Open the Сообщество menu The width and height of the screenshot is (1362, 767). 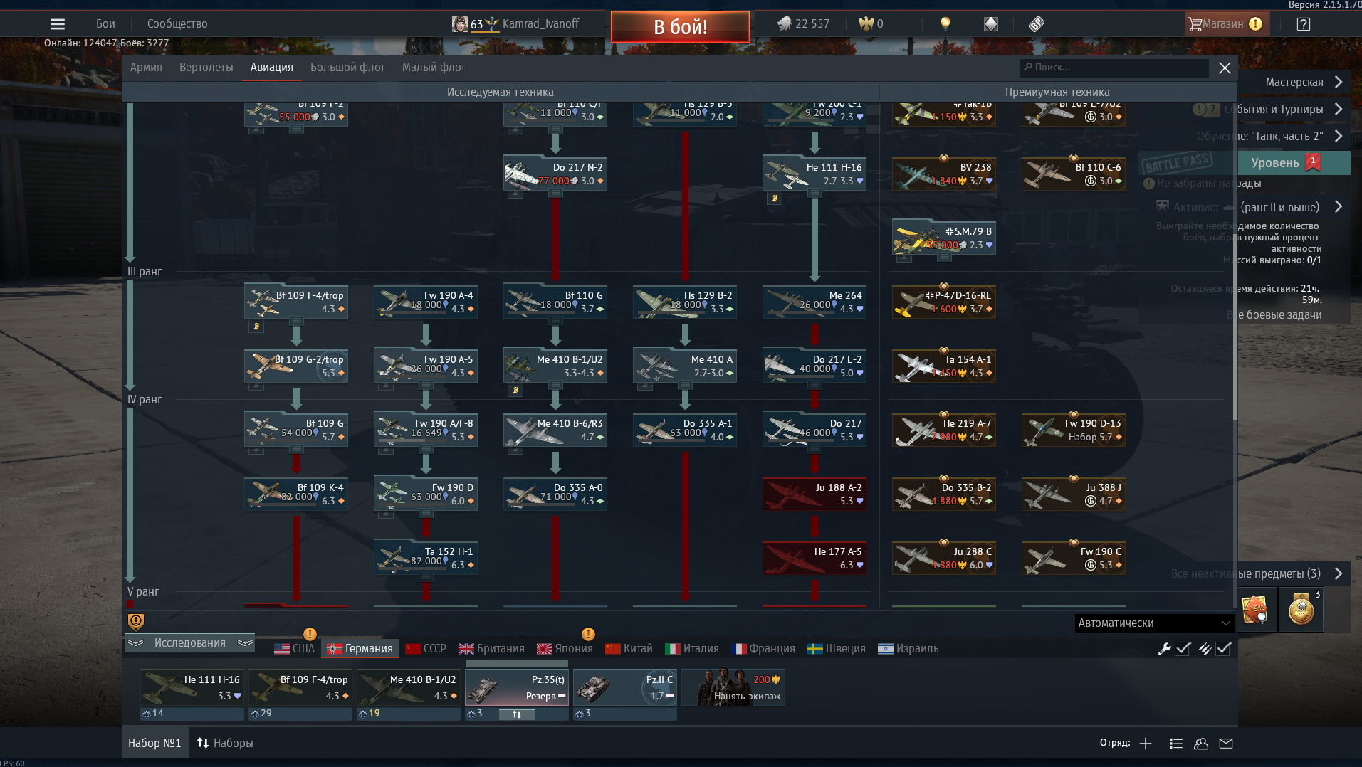(177, 23)
